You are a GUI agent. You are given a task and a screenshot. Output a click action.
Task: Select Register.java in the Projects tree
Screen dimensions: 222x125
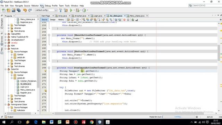[x=26, y=93]
